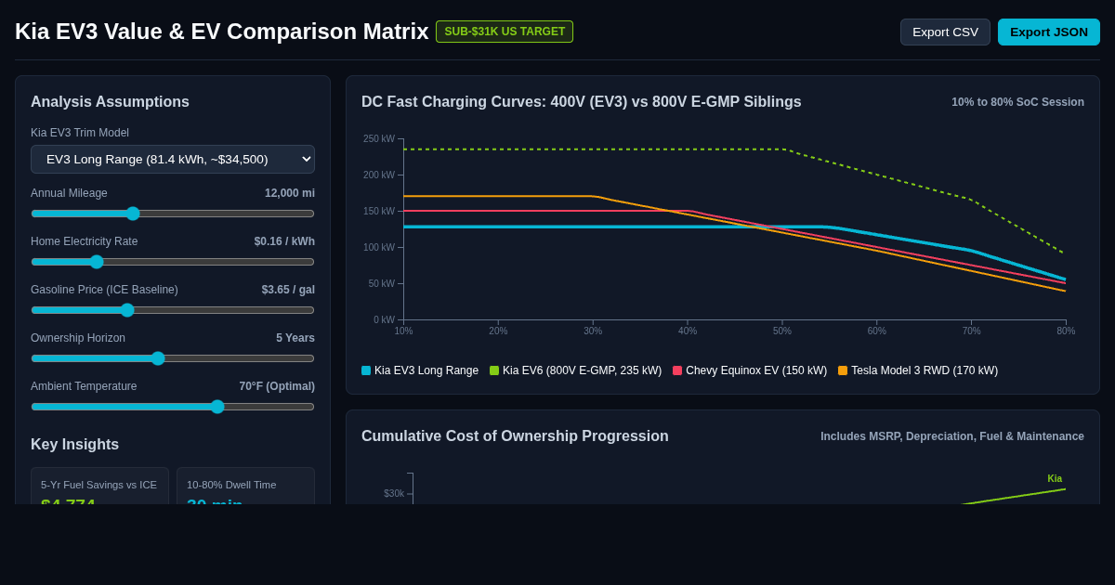Click the 5-Yr Fuel Savings vs ICE card
Image resolution: width=1115 pixels, height=585 pixels.
click(x=99, y=487)
